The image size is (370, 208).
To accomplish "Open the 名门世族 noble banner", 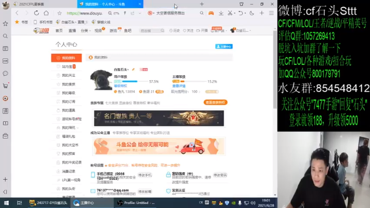I will click(159, 118).
